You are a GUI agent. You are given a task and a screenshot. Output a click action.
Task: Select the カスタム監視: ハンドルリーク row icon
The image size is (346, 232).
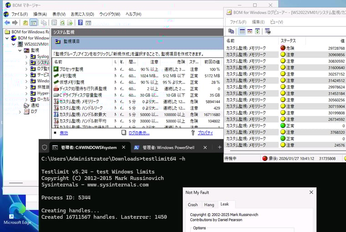[x=56, y=108]
